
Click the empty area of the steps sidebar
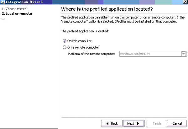pos(29,72)
